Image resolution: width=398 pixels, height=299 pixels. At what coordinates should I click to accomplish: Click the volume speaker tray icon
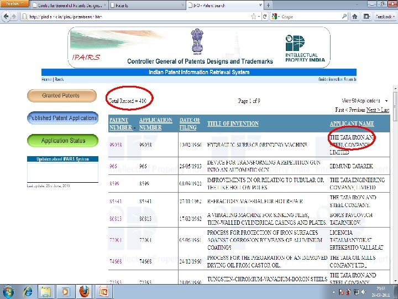tap(364, 292)
